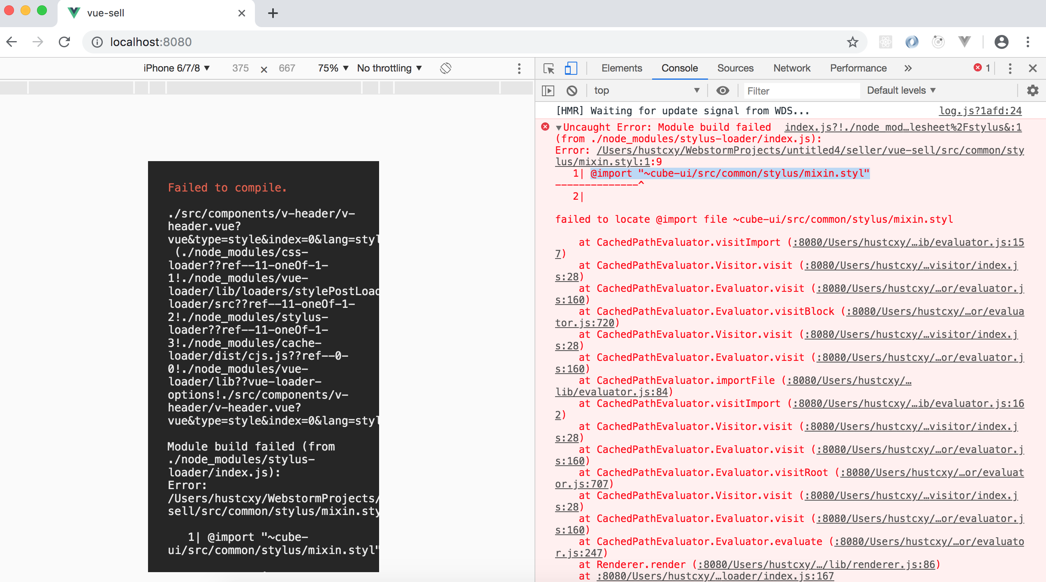Open the live expression eye icon
1046x582 pixels.
click(722, 90)
